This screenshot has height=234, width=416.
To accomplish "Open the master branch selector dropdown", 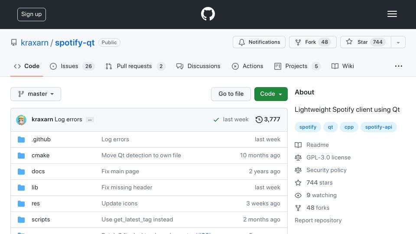I will pyautogui.click(x=36, y=94).
